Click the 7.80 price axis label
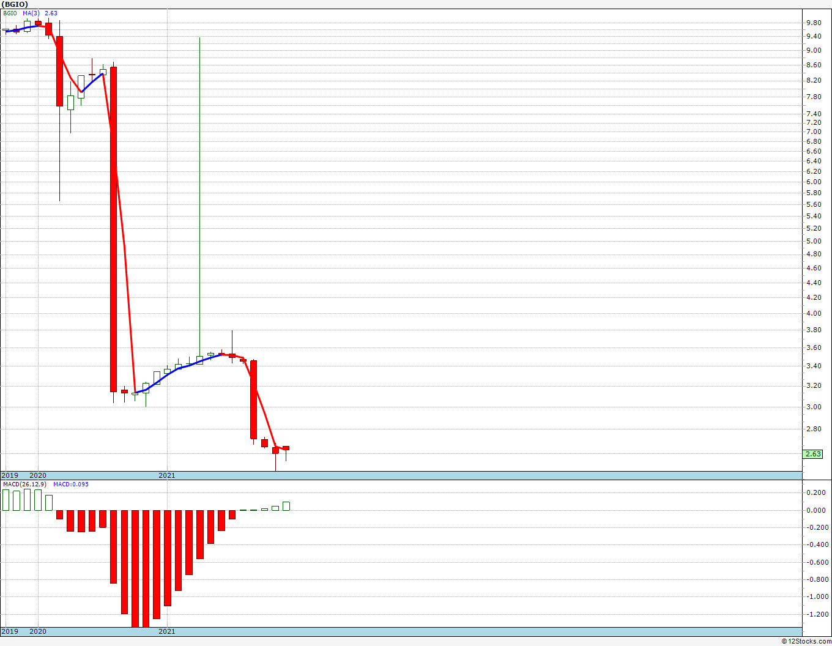 [x=814, y=97]
